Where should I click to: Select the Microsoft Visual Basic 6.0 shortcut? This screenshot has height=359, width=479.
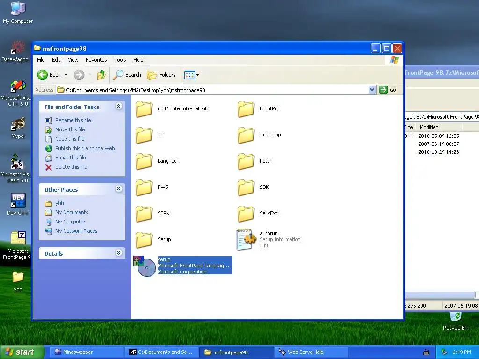pyautogui.click(x=16, y=169)
